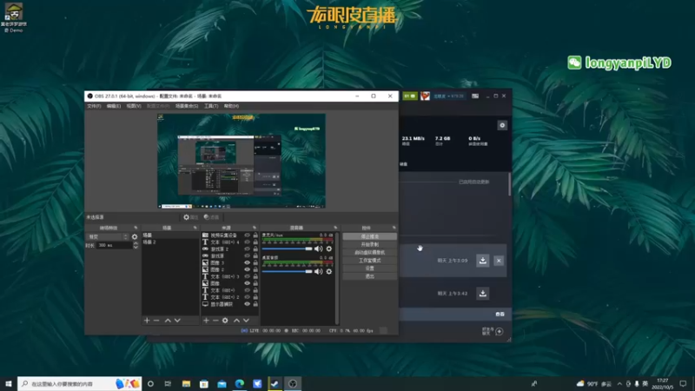Viewport: 695px width, 391px height.
Task: Open the 编辑(E) menu in OBS
Action: coord(114,106)
